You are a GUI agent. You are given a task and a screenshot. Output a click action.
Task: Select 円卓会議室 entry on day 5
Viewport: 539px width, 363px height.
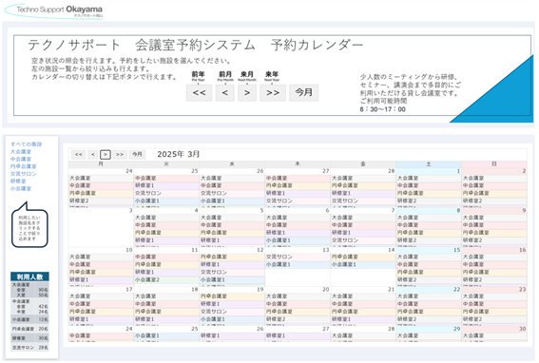point(232,233)
